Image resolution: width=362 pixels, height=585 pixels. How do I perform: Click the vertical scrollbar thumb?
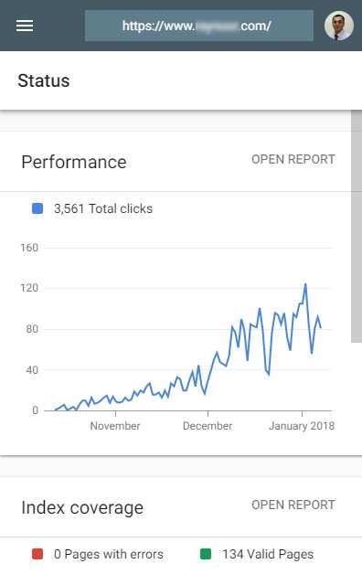pyautogui.click(x=357, y=226)
